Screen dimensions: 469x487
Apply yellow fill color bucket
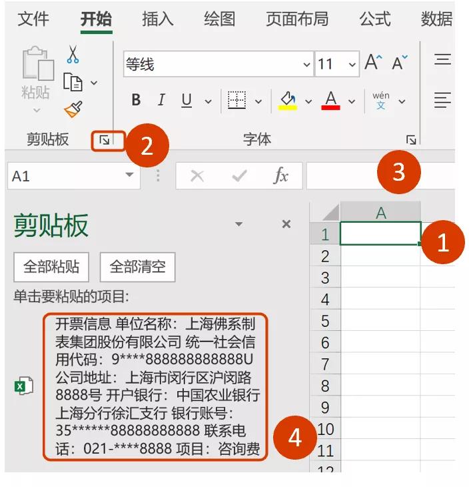coord(288,101)
